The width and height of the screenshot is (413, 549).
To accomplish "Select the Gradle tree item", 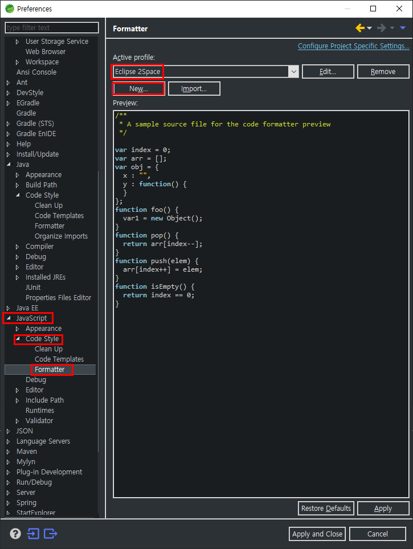I will tap(26, 113).
